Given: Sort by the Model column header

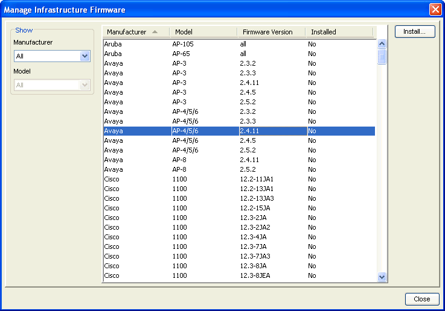Looking at the screenshot, I should 203,32.
